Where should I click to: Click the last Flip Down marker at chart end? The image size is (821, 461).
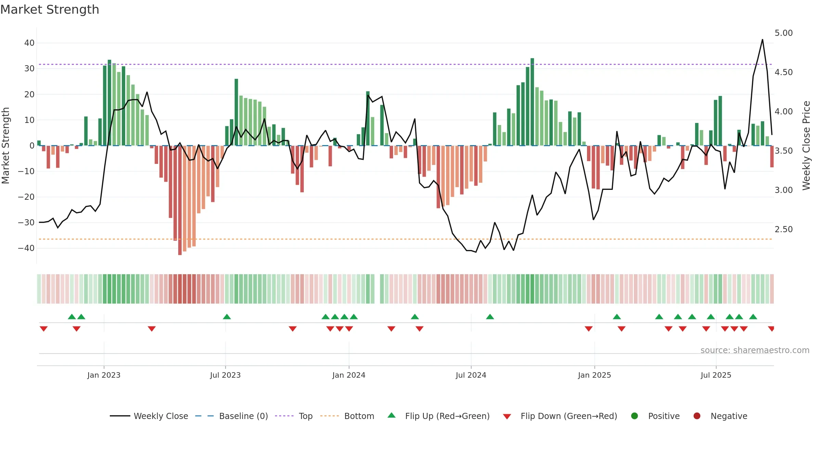[x=771, y=329]
